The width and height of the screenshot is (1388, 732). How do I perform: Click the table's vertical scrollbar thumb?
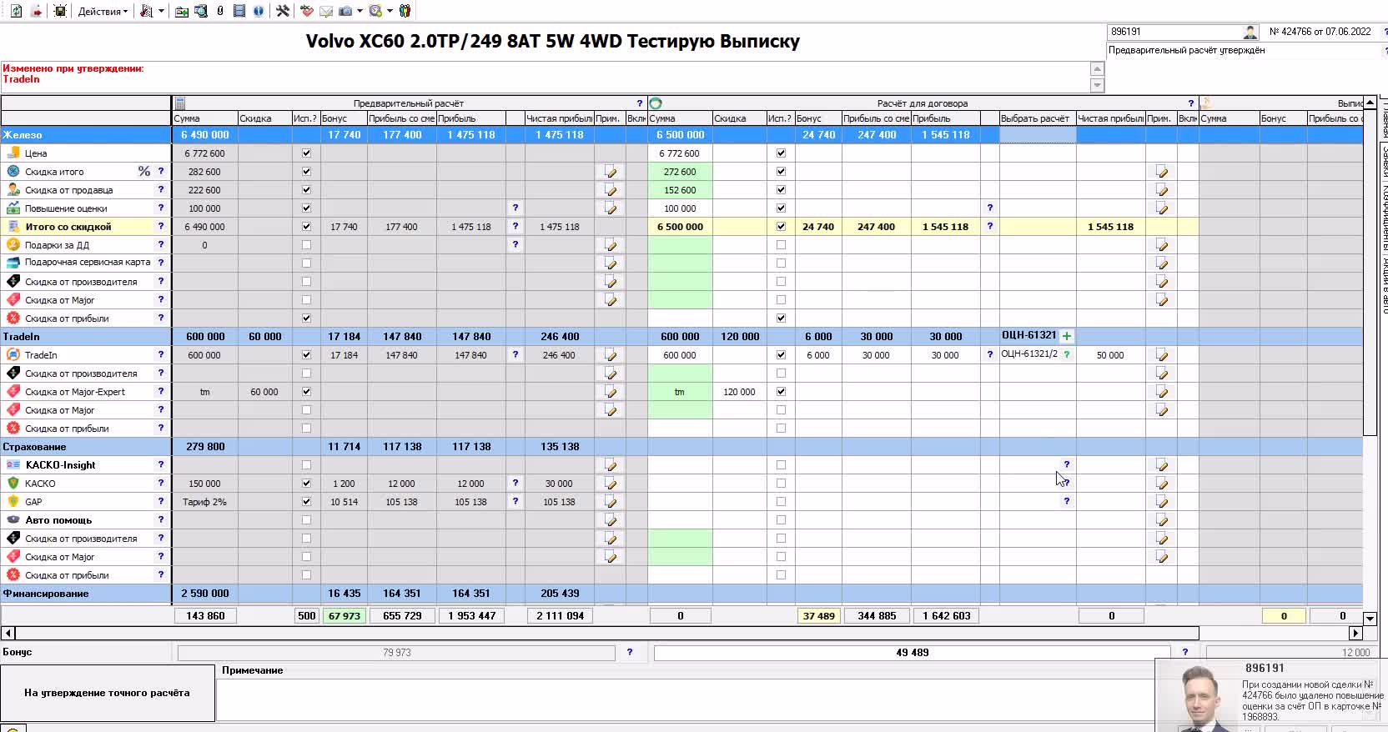[x=1370, y=271]
